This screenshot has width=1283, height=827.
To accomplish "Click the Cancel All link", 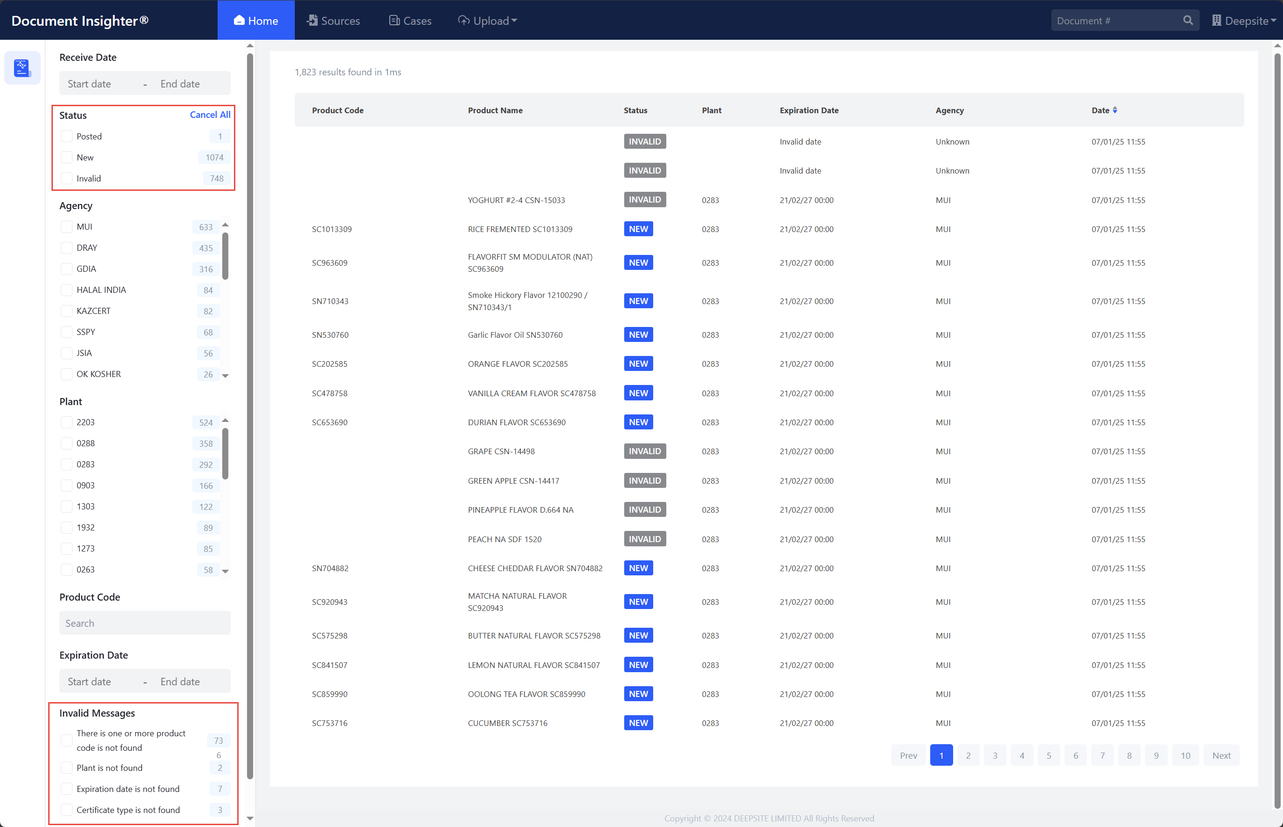I will coord(210,115).
